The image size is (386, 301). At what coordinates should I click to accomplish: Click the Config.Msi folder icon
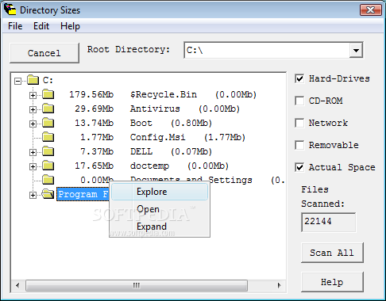[x=48, y=137]
